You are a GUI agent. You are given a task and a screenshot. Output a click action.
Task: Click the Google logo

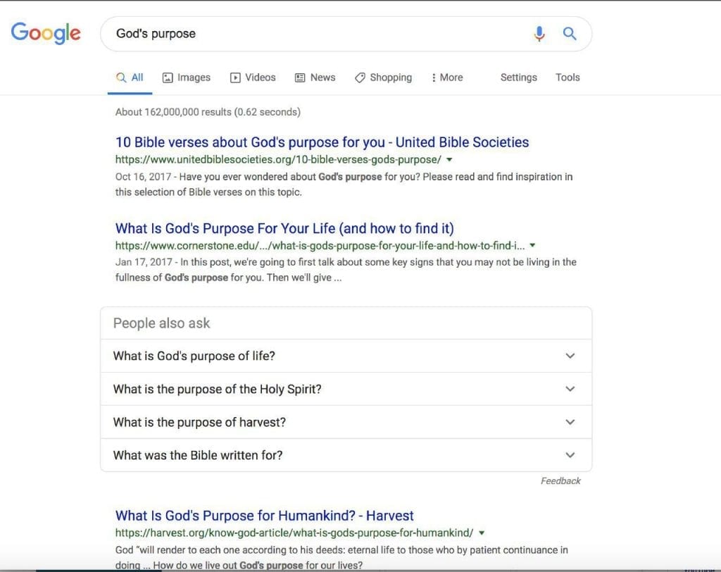pyautogui.click(x=45, y=33)
